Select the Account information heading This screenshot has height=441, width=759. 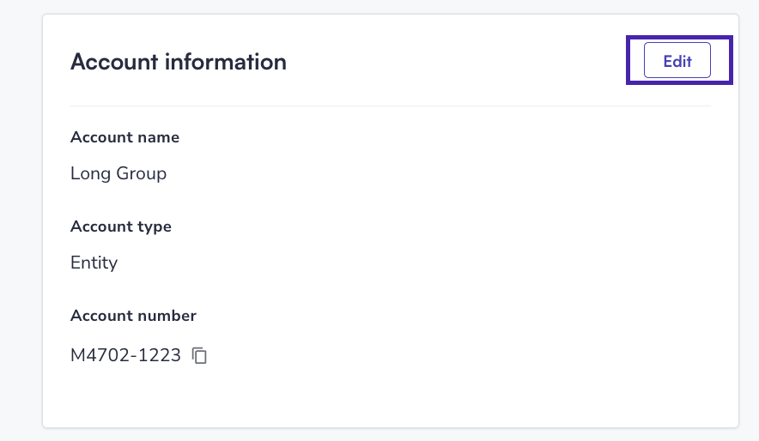point(179,62)
